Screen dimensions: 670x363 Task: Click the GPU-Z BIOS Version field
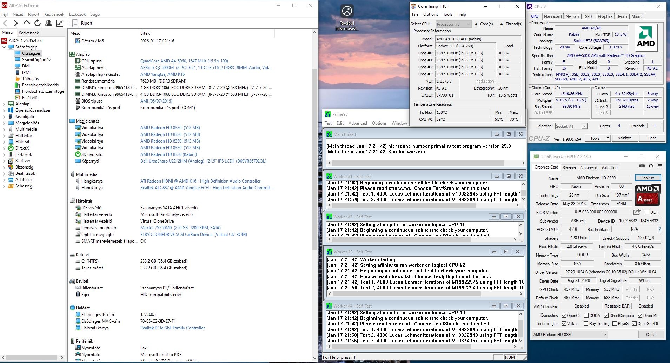596,212
